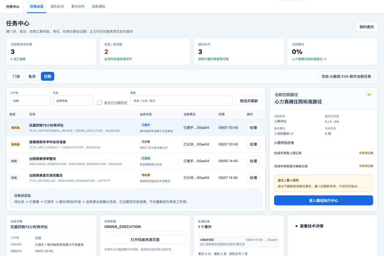Viewport: 384px width, 256px height.
Task: Click the 当前就诊待处理 summary card
Action: [51, 52]
